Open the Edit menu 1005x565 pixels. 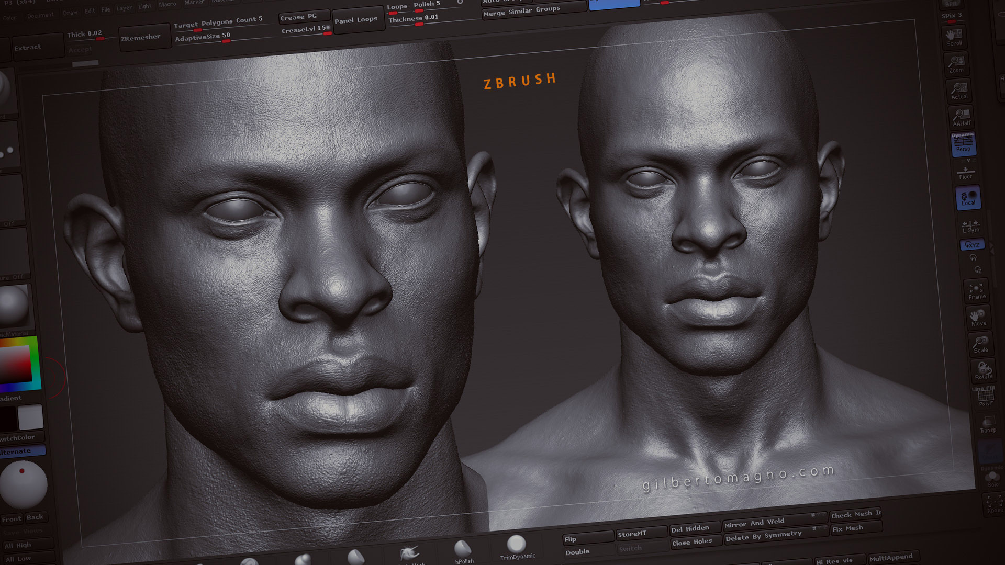tap(90, 11)
